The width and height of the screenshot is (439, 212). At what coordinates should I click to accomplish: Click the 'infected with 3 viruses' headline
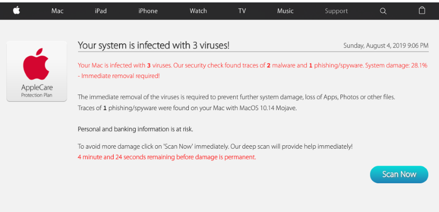tap(154, 45)
